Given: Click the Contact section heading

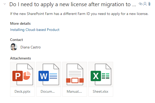Looking at the screenshot, I should 17,40.
